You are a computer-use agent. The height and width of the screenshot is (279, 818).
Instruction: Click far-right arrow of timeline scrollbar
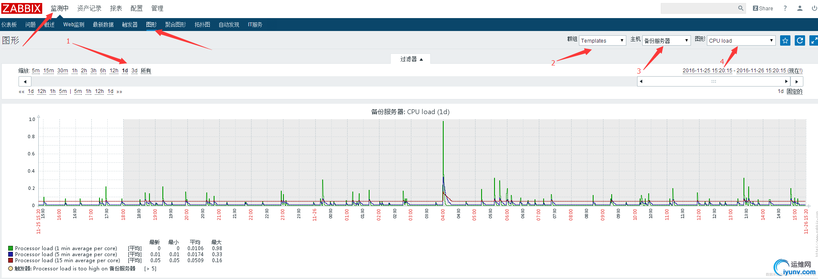pyautogui.click(x=797, y=81)
